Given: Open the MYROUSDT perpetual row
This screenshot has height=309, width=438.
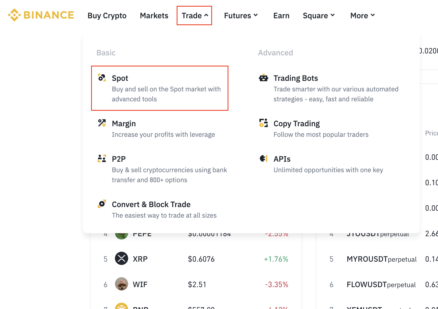Looking at the screenshot, I should point(381,259).
